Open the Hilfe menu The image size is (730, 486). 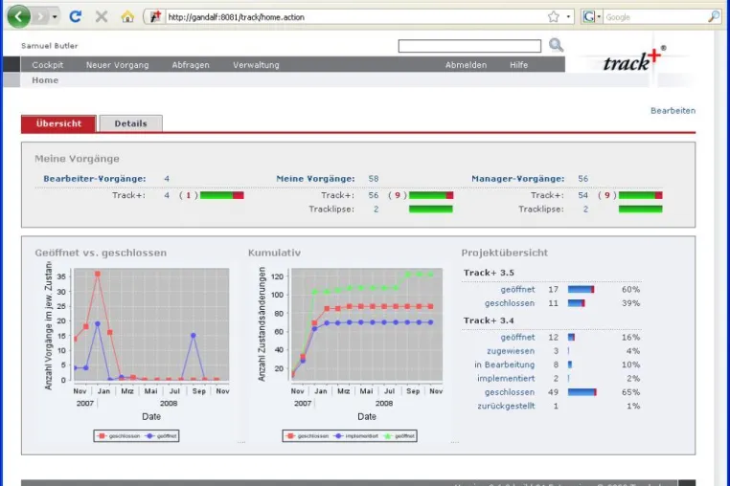click(x=518, y=65)
